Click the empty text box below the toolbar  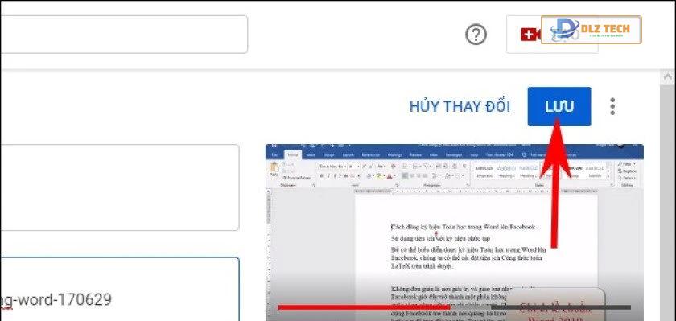(119, 187)
